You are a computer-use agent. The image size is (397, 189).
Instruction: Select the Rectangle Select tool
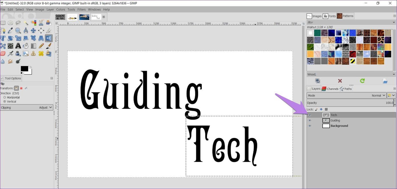click(x=3, y=23)
